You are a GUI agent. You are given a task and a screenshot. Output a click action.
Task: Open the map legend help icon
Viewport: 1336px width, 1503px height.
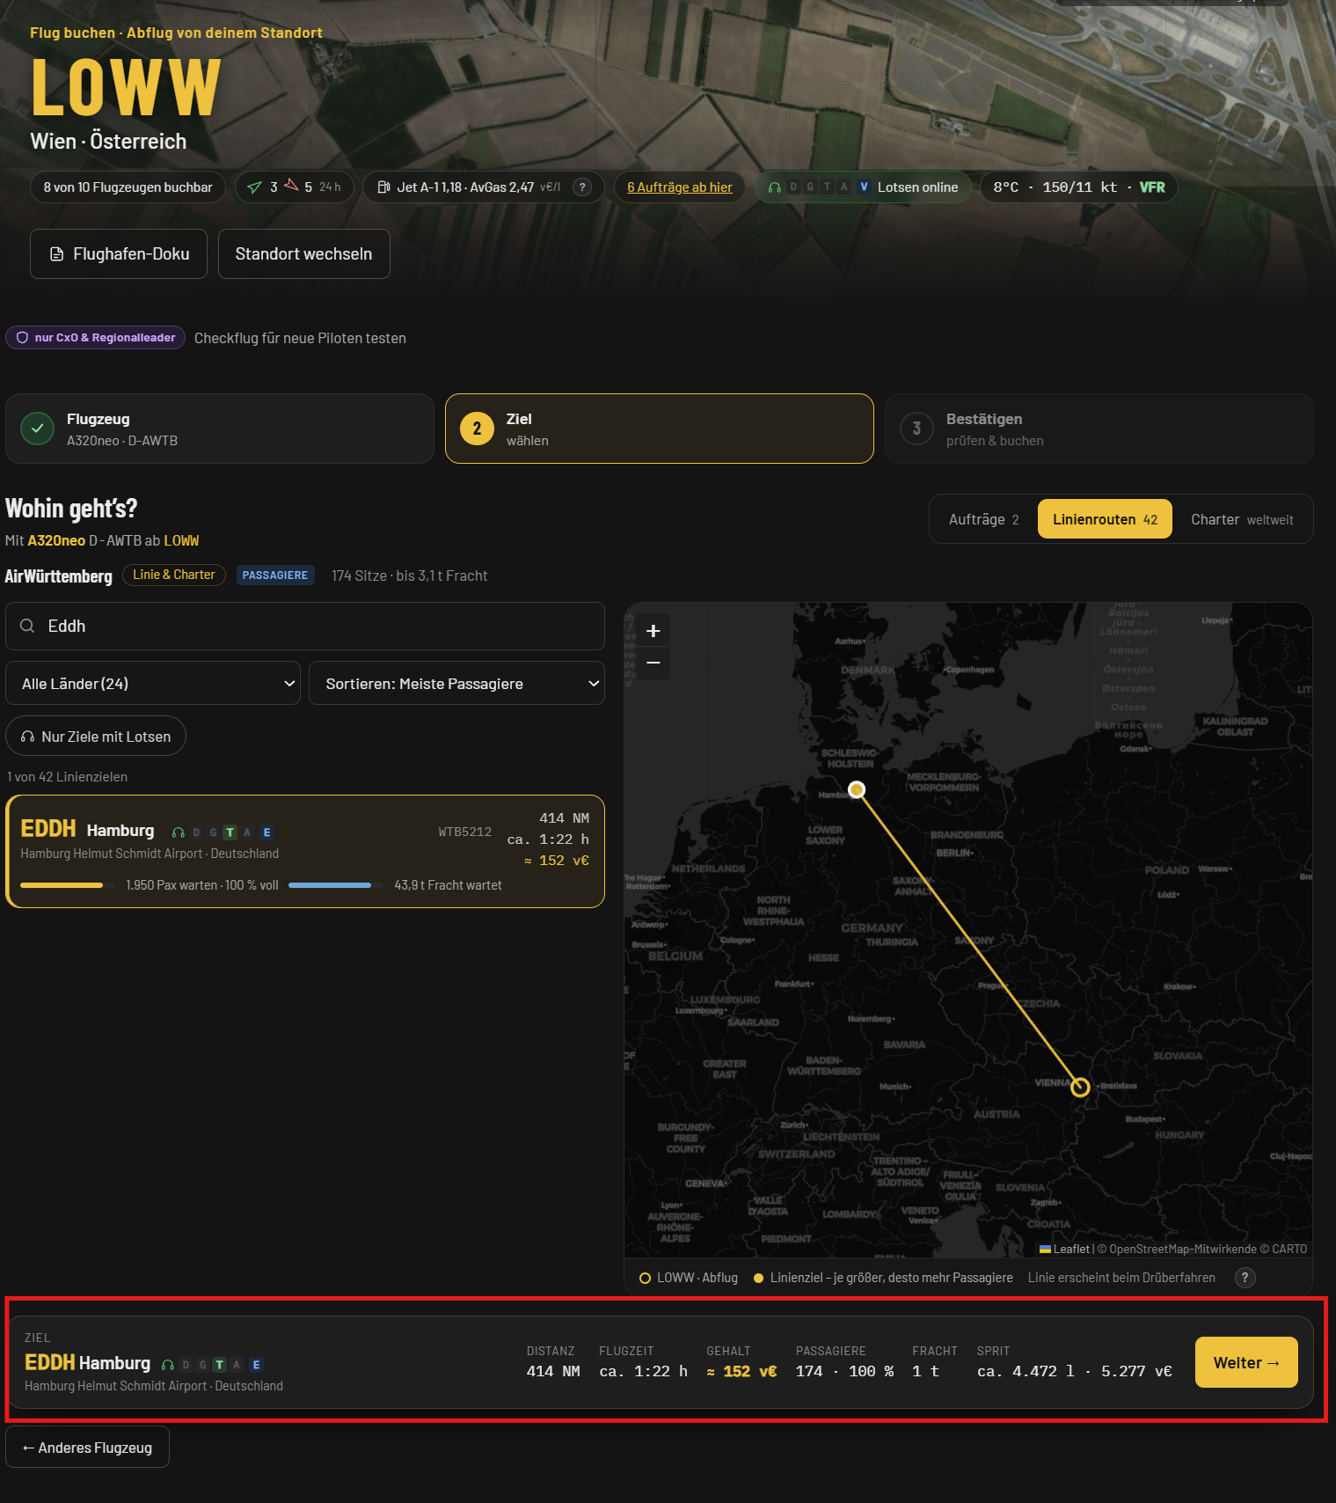pyautogui.click(x=1245, y=1278)
